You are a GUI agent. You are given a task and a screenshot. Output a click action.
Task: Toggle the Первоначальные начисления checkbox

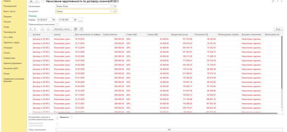pyautogui.click(x=57, y=24)
